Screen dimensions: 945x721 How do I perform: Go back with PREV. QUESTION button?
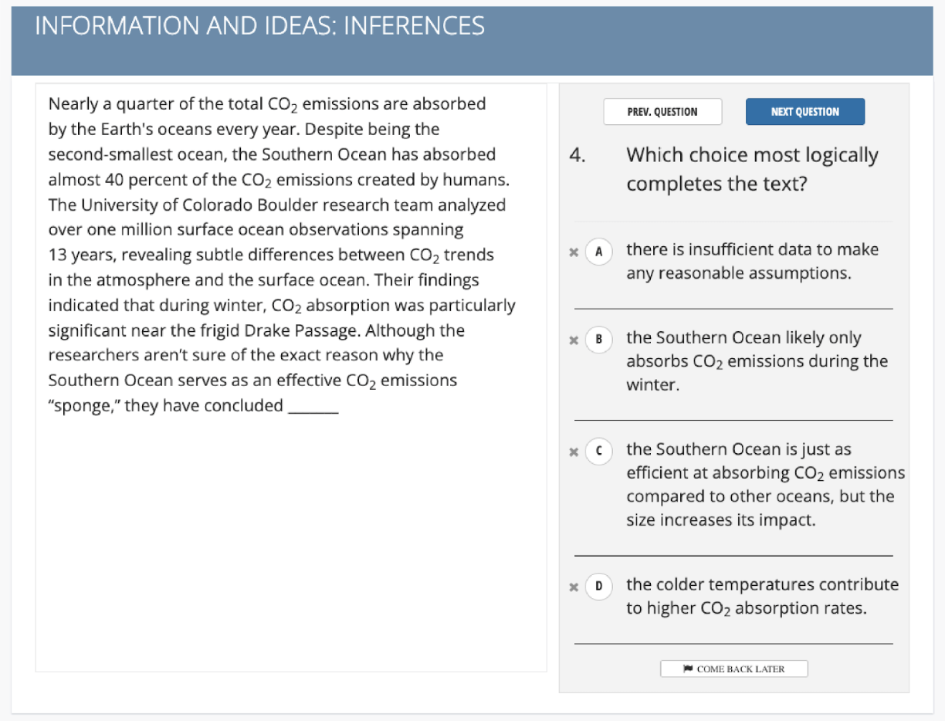[662, 111]
